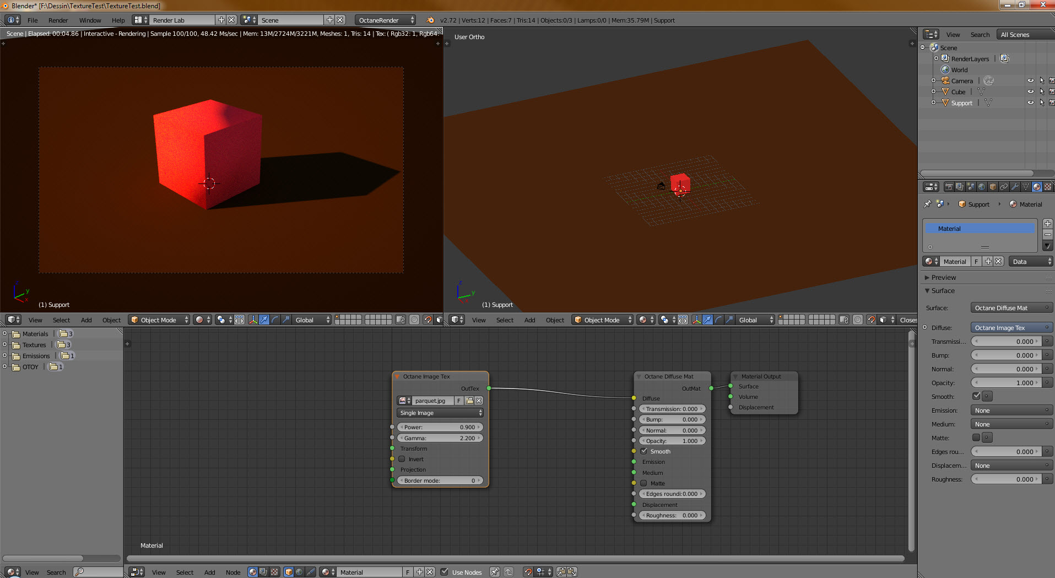This screenshot has height=578, width=1055.
Task: Adjust the Roughness slider in Surface panel
Action: (1006, 479)
